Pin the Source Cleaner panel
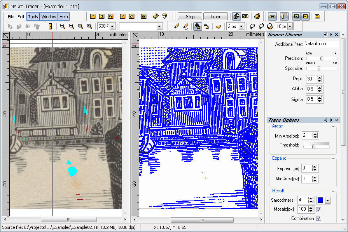The height and width of the screenshot is (232, 348). [325, 35]
